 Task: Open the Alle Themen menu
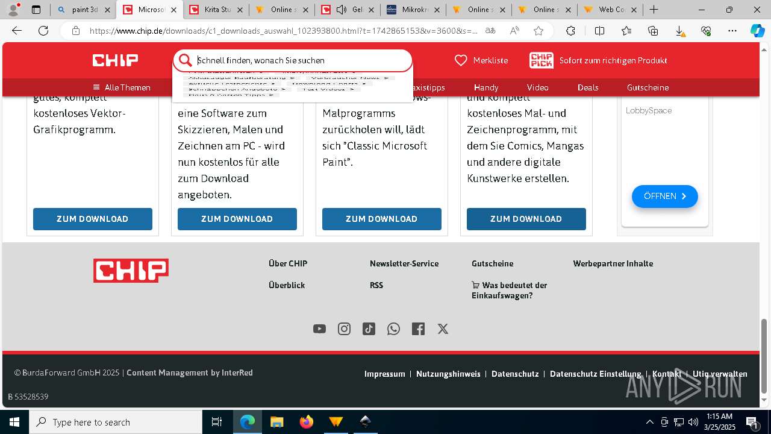click(122, 87)
